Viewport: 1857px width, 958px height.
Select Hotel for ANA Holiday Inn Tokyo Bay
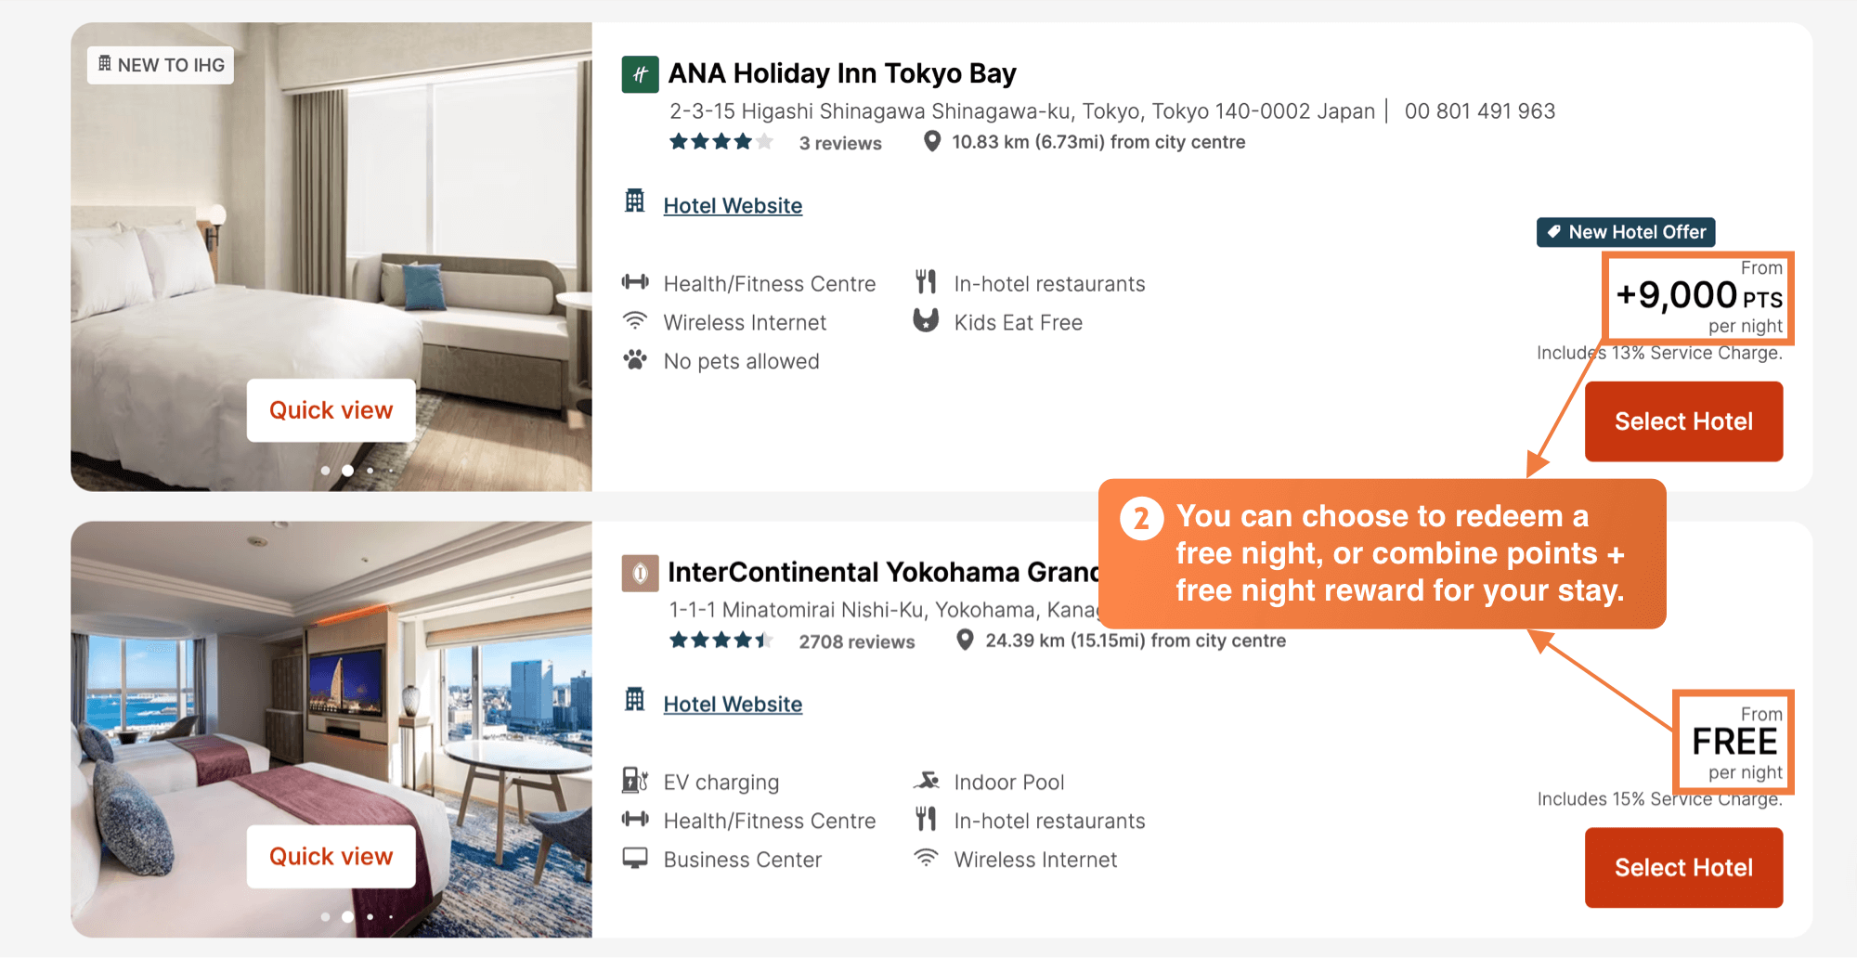pyautogui.click(x=1683, y=421)
